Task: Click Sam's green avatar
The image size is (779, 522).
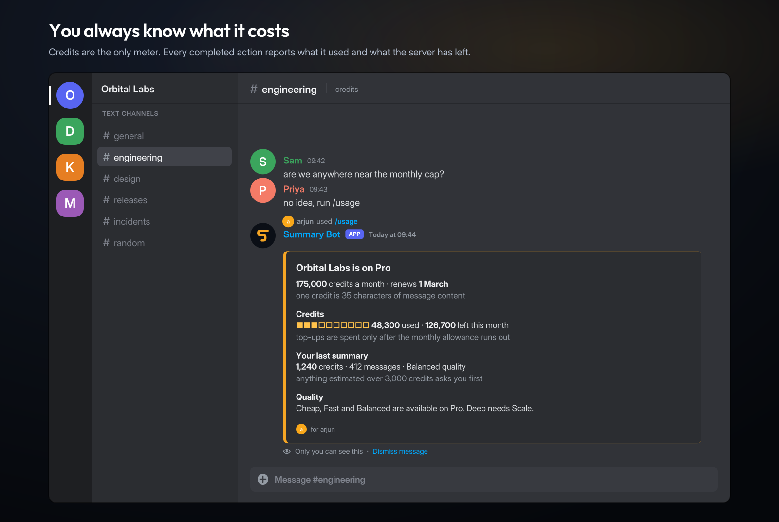Action: (x=263, y=162)
